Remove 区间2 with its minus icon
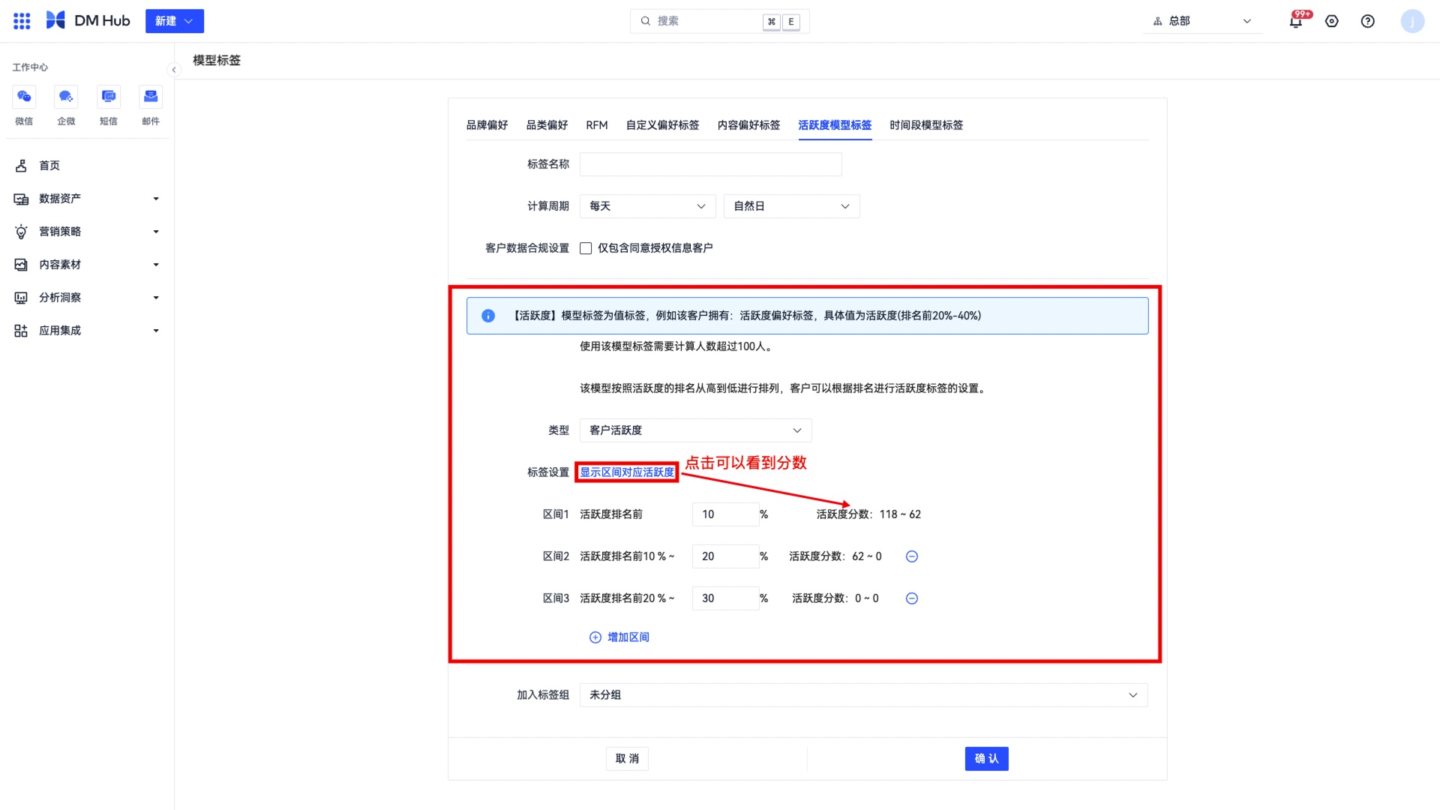The width and height of the screenshot is (1440, 810). click(x=912, y=556)
